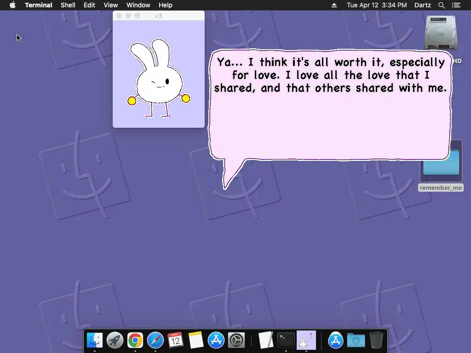The width and height of the screenshot is (471, 353).
Task: Open the Apple menu
Action: click(x=12, y=5)
